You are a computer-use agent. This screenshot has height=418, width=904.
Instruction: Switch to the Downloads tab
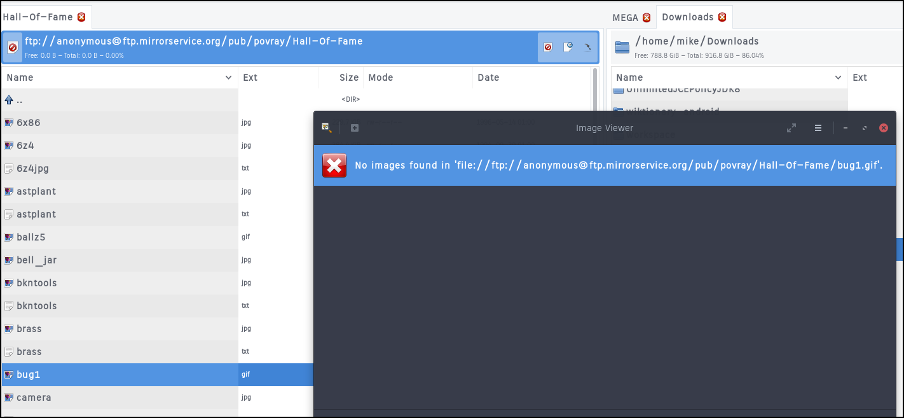pos(688,17)
